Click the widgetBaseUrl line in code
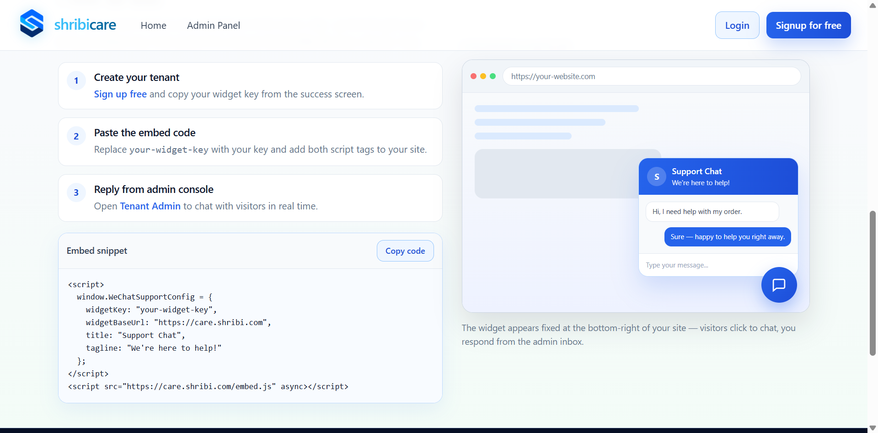878x433 pixels. (x=178, y=322)
